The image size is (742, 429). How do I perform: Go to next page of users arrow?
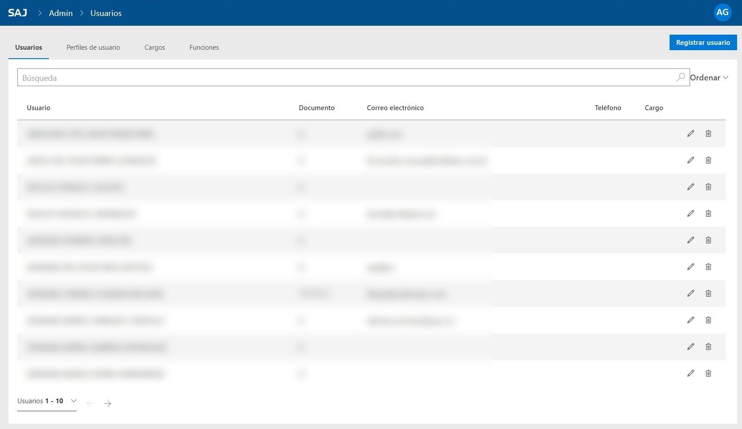click(x=108, y=403)
